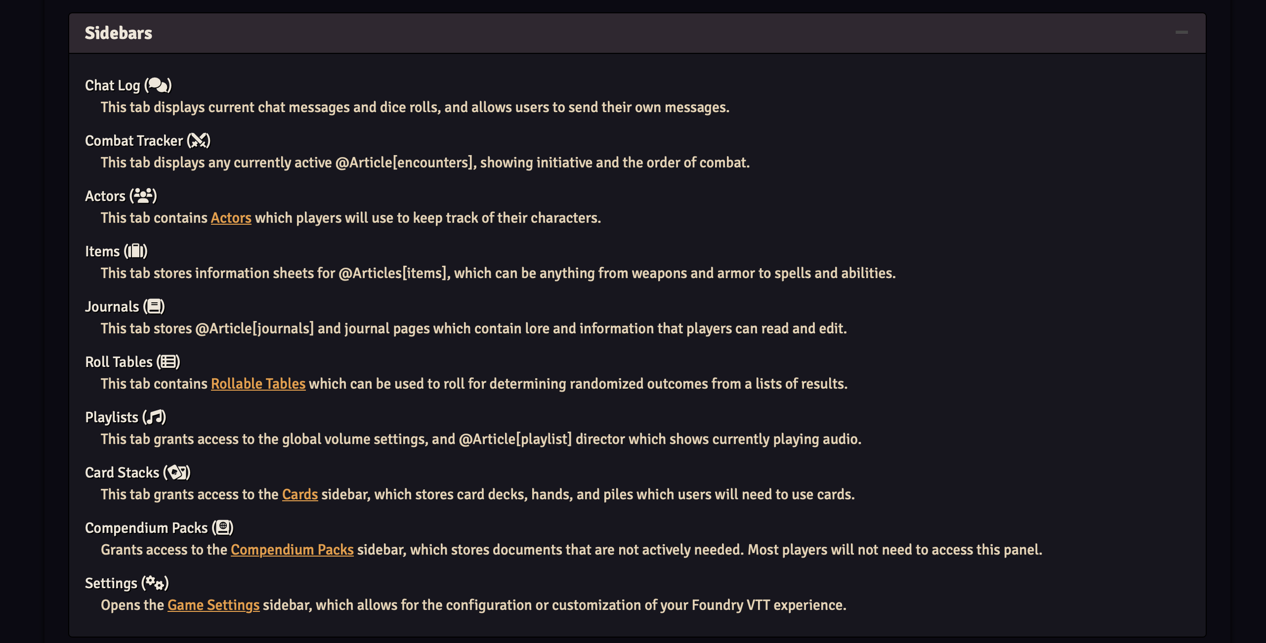
Task: Click the Actors people icon
Action: coord(143,196)
